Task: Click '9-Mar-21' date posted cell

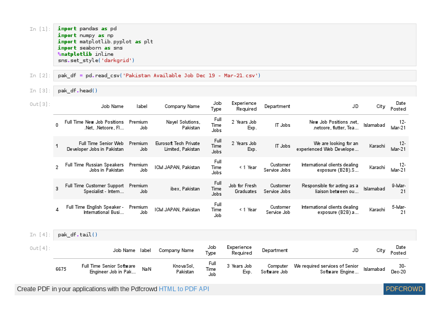Action: pyautogui.click(x=399, y=188)
